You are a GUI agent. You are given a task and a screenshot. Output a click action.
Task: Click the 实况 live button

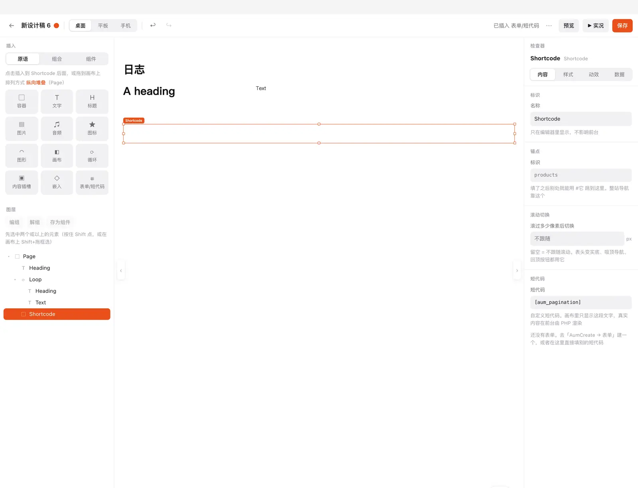[596, 26]
